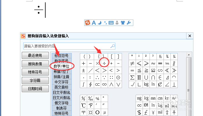The image size is (203, 116).
Task: Insert the multiplication sign ×
Action: [97, 63]
